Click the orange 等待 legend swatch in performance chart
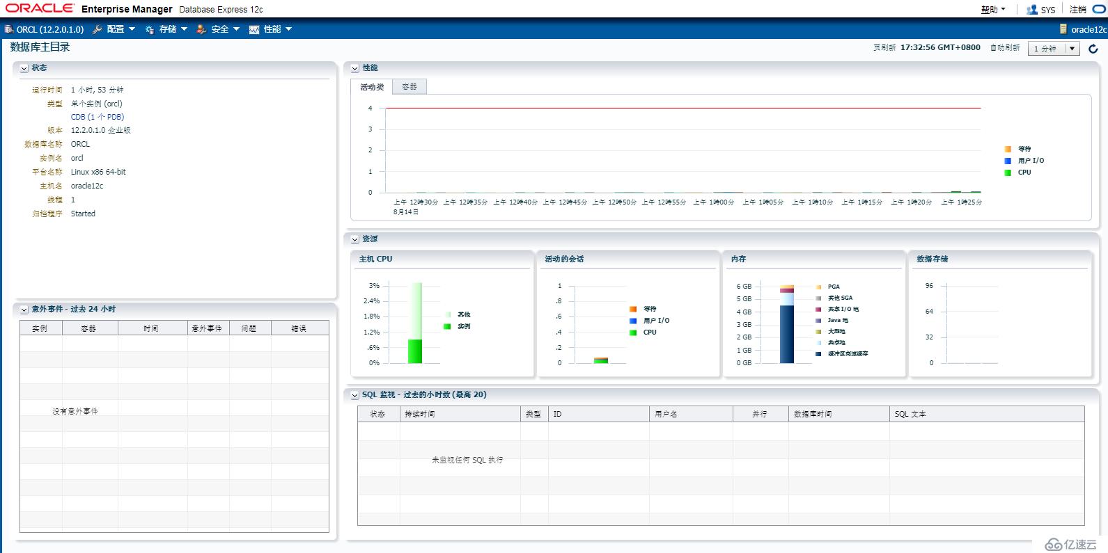This screenshot has height=553, width=1108. click(x=1008, y=149)
